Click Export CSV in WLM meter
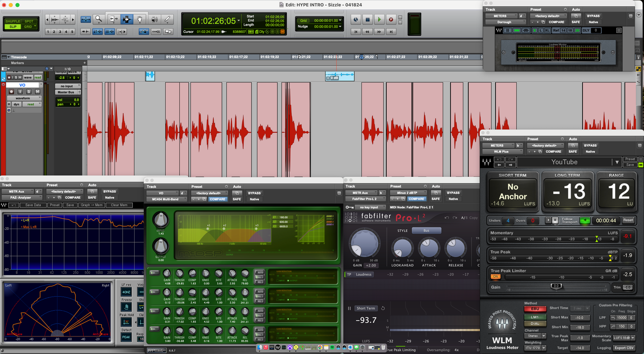This screenshot has width=644, height=354. [624, 348]
